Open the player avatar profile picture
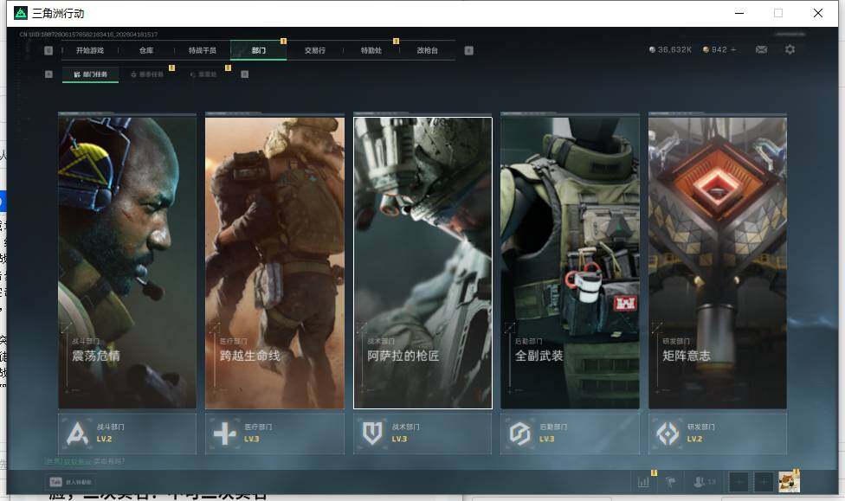845x501 pixels. 789,482
